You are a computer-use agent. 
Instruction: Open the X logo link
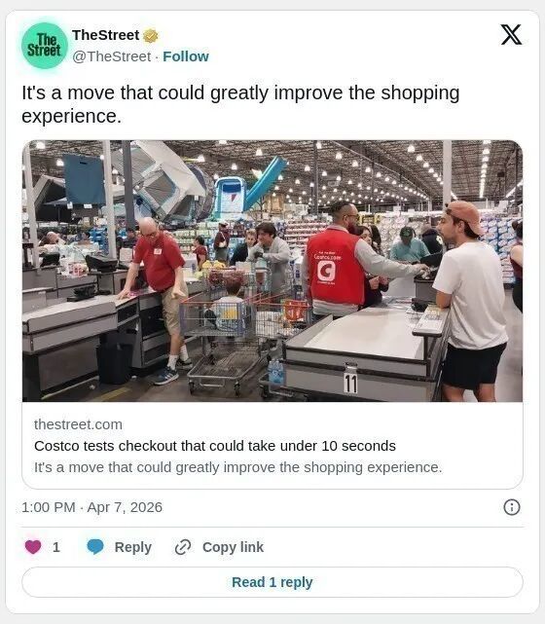[511, 35]
